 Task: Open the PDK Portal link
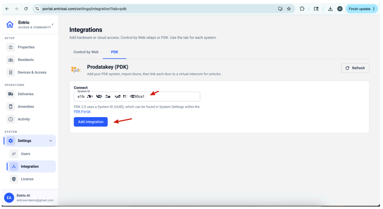[82, 112]
